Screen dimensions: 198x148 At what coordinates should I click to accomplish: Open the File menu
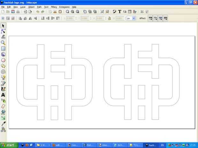click(x=3, y=7)
